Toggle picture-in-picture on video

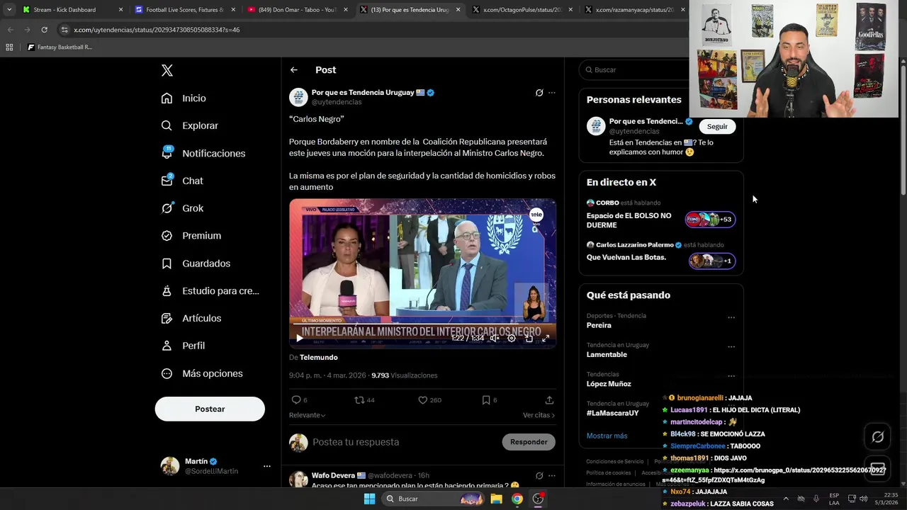529,338
